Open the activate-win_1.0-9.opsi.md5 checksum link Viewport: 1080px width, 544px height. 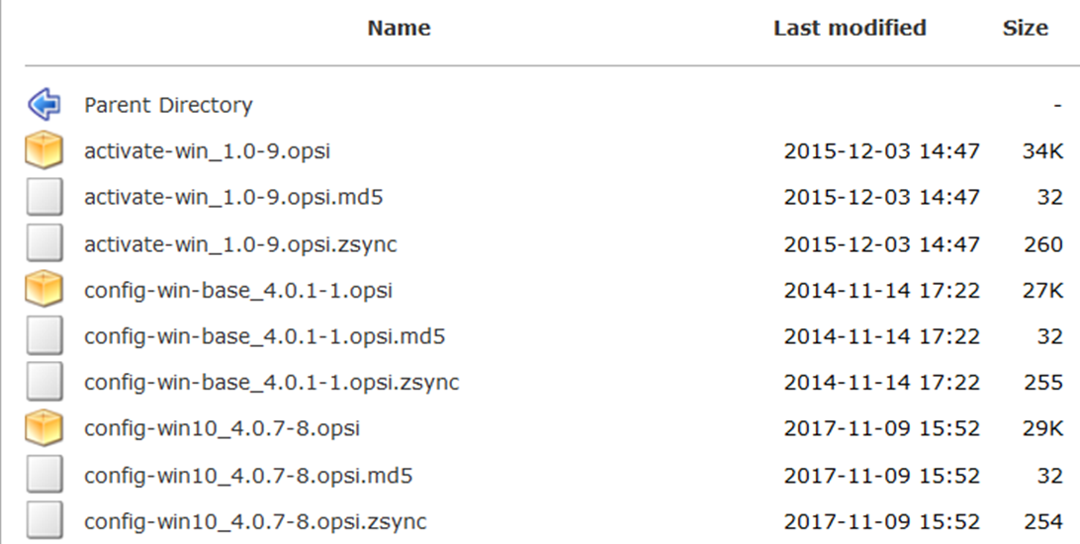[x=233, y=198]
